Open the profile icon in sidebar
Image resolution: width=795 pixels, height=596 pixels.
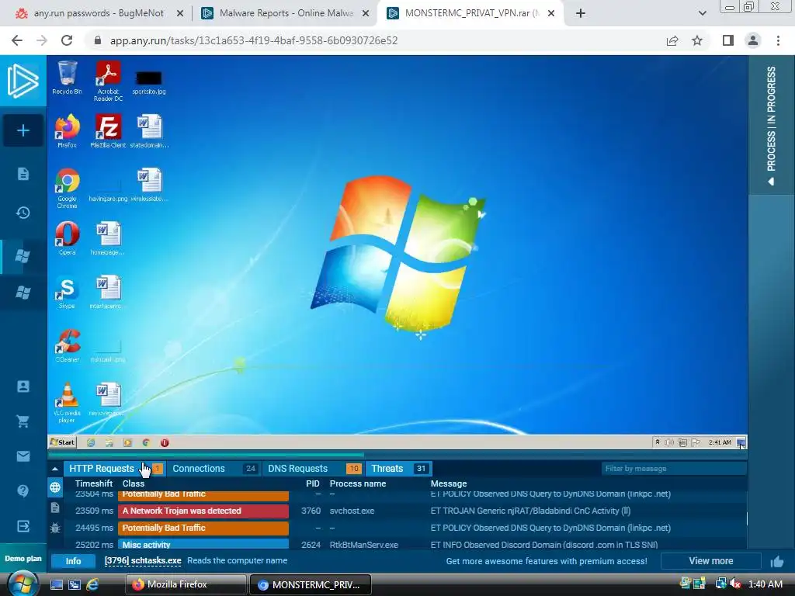click(x=23, y=386)
